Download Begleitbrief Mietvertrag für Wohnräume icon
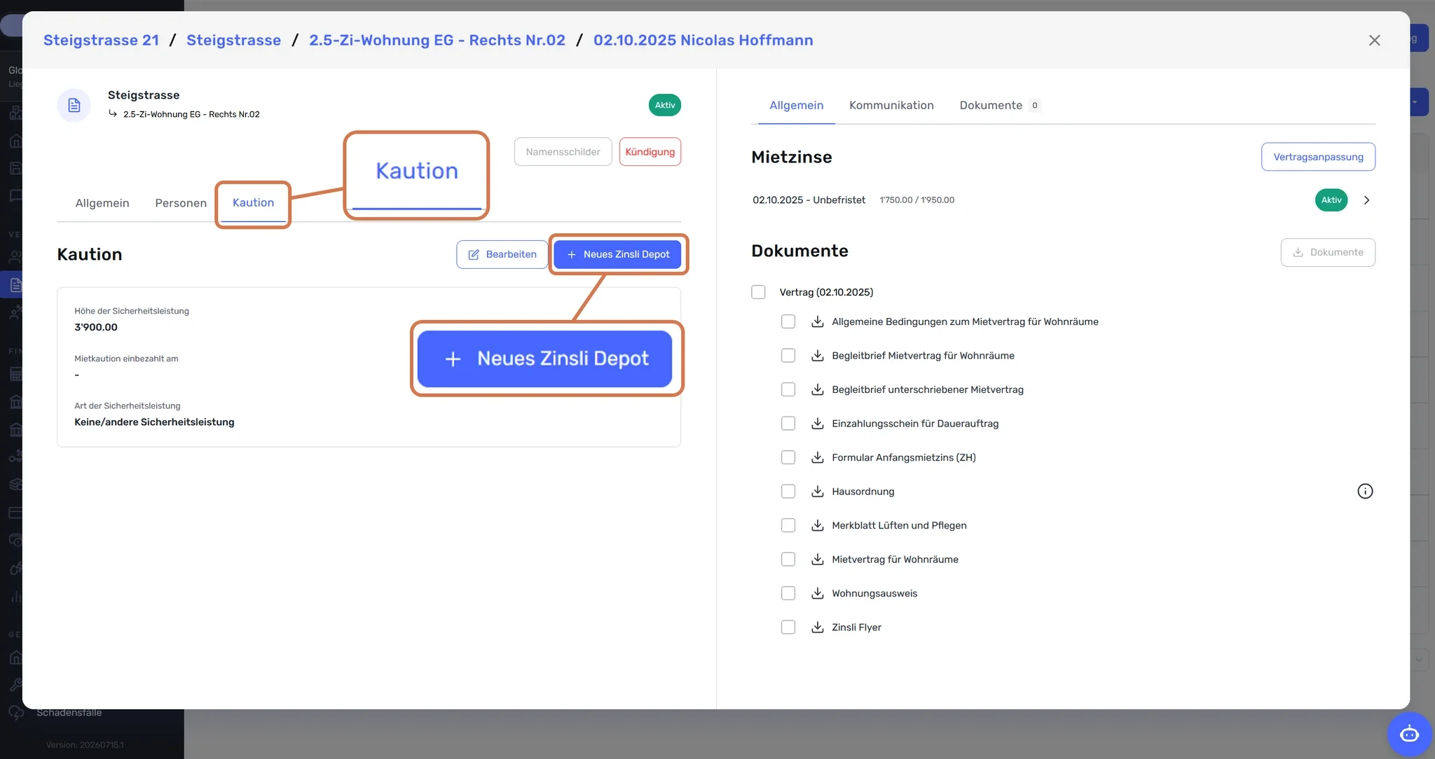Image resolution: width=1435 pixels, height=759 pixels. [x=817, y=356]
